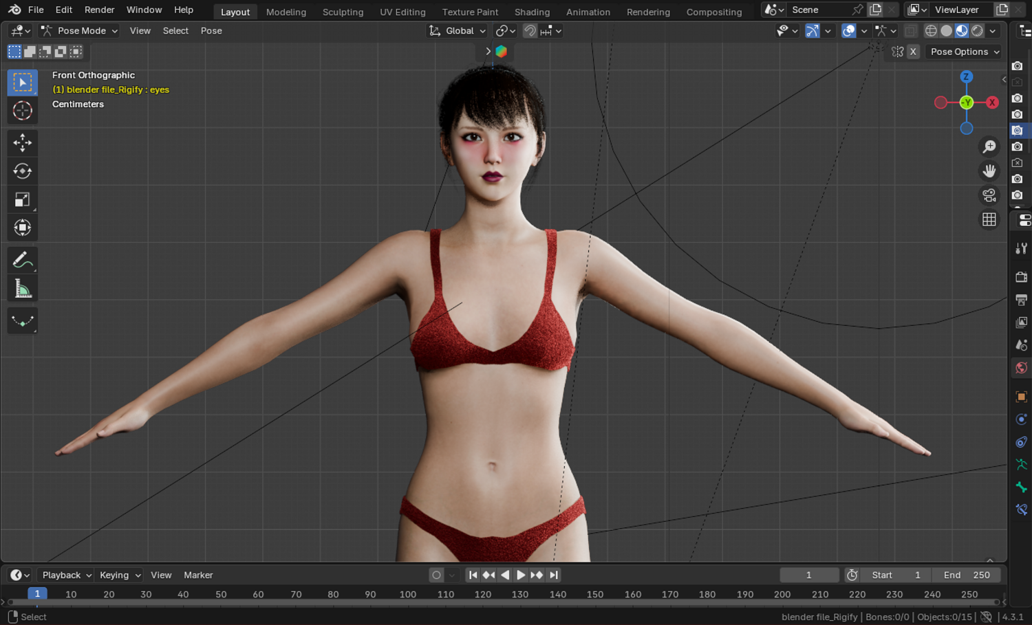This screenshot has width=1032, height=625.
Task: Expand the tool settings chevron beside the hexagon
Action: 488,52
